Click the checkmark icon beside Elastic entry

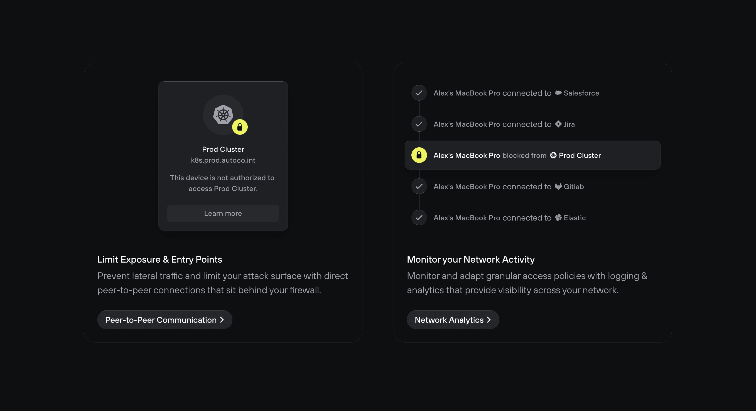[x=419, y=217]
